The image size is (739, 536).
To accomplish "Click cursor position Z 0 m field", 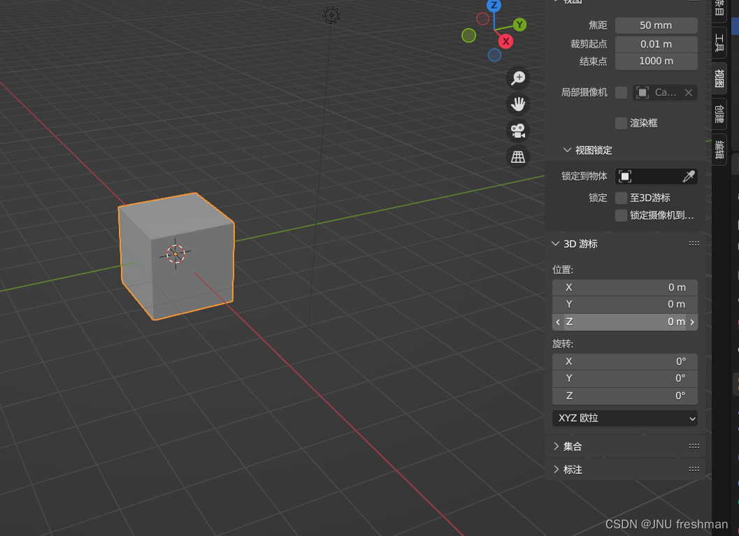I will click(624, 322).
